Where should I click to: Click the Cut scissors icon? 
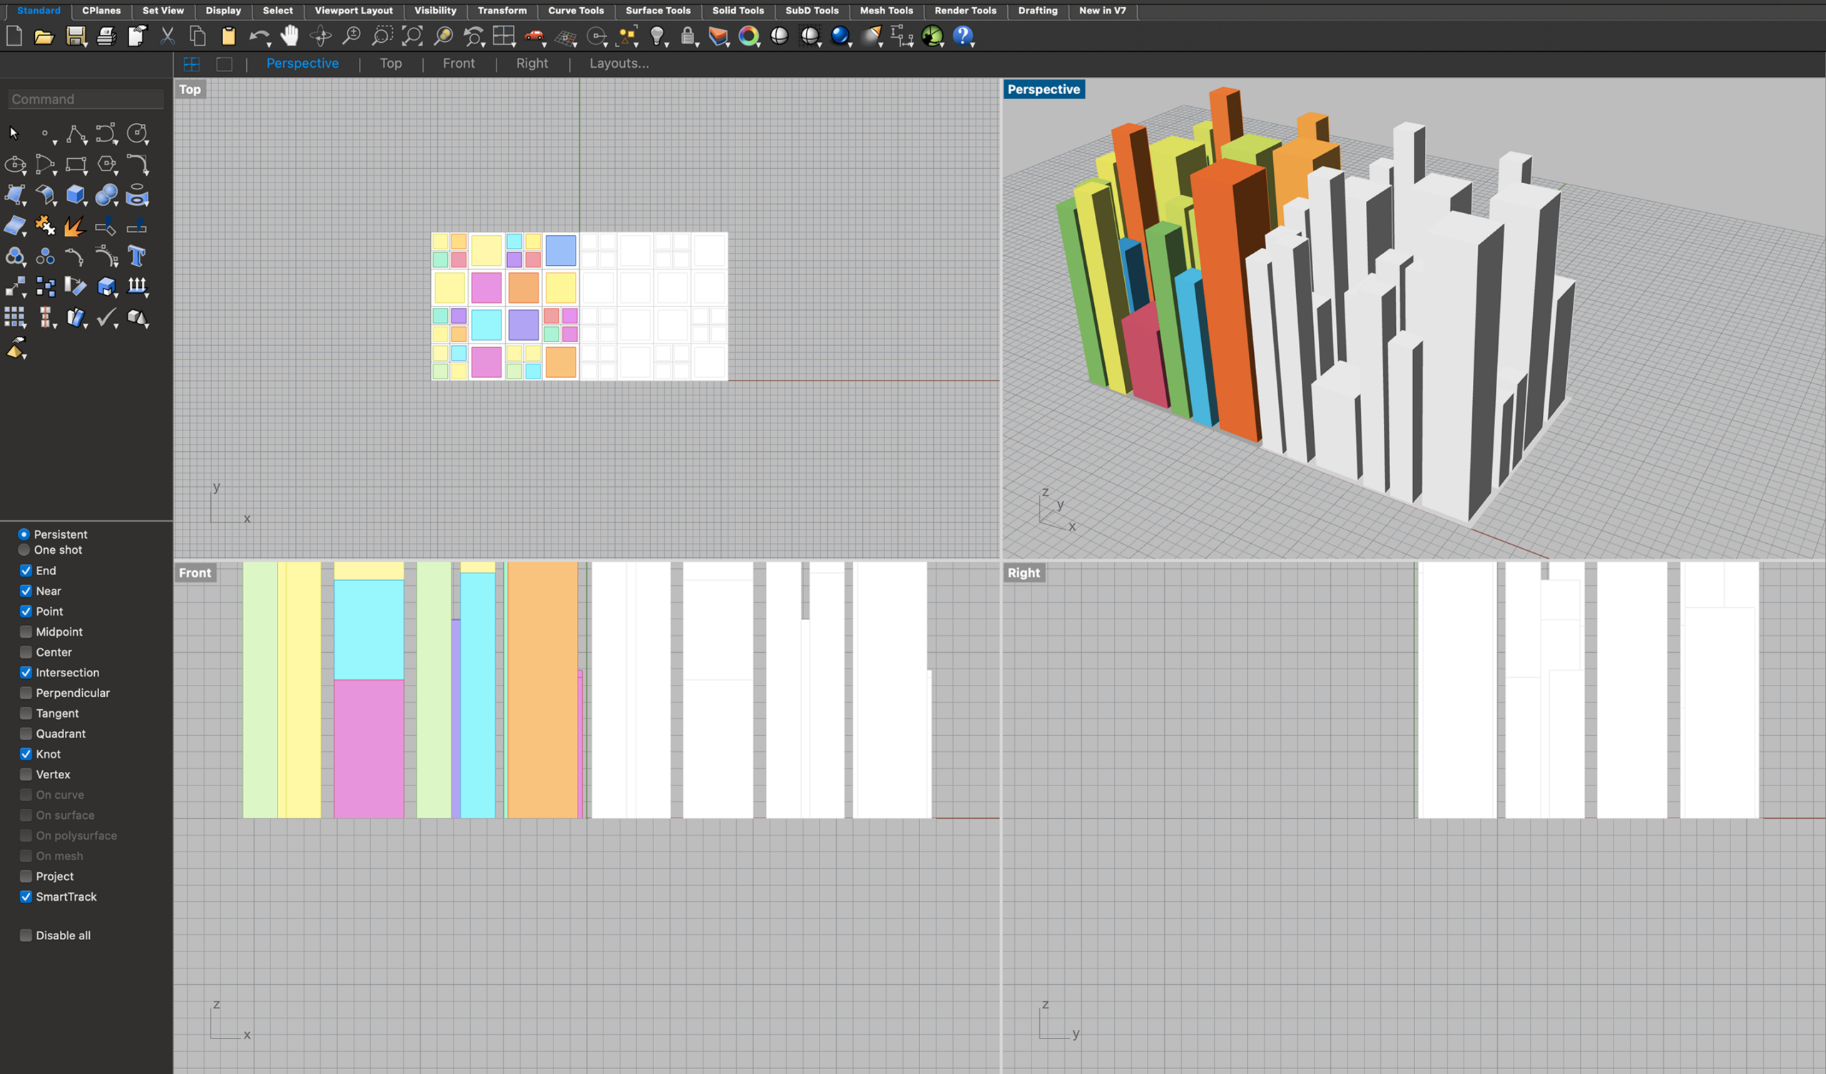168,36
